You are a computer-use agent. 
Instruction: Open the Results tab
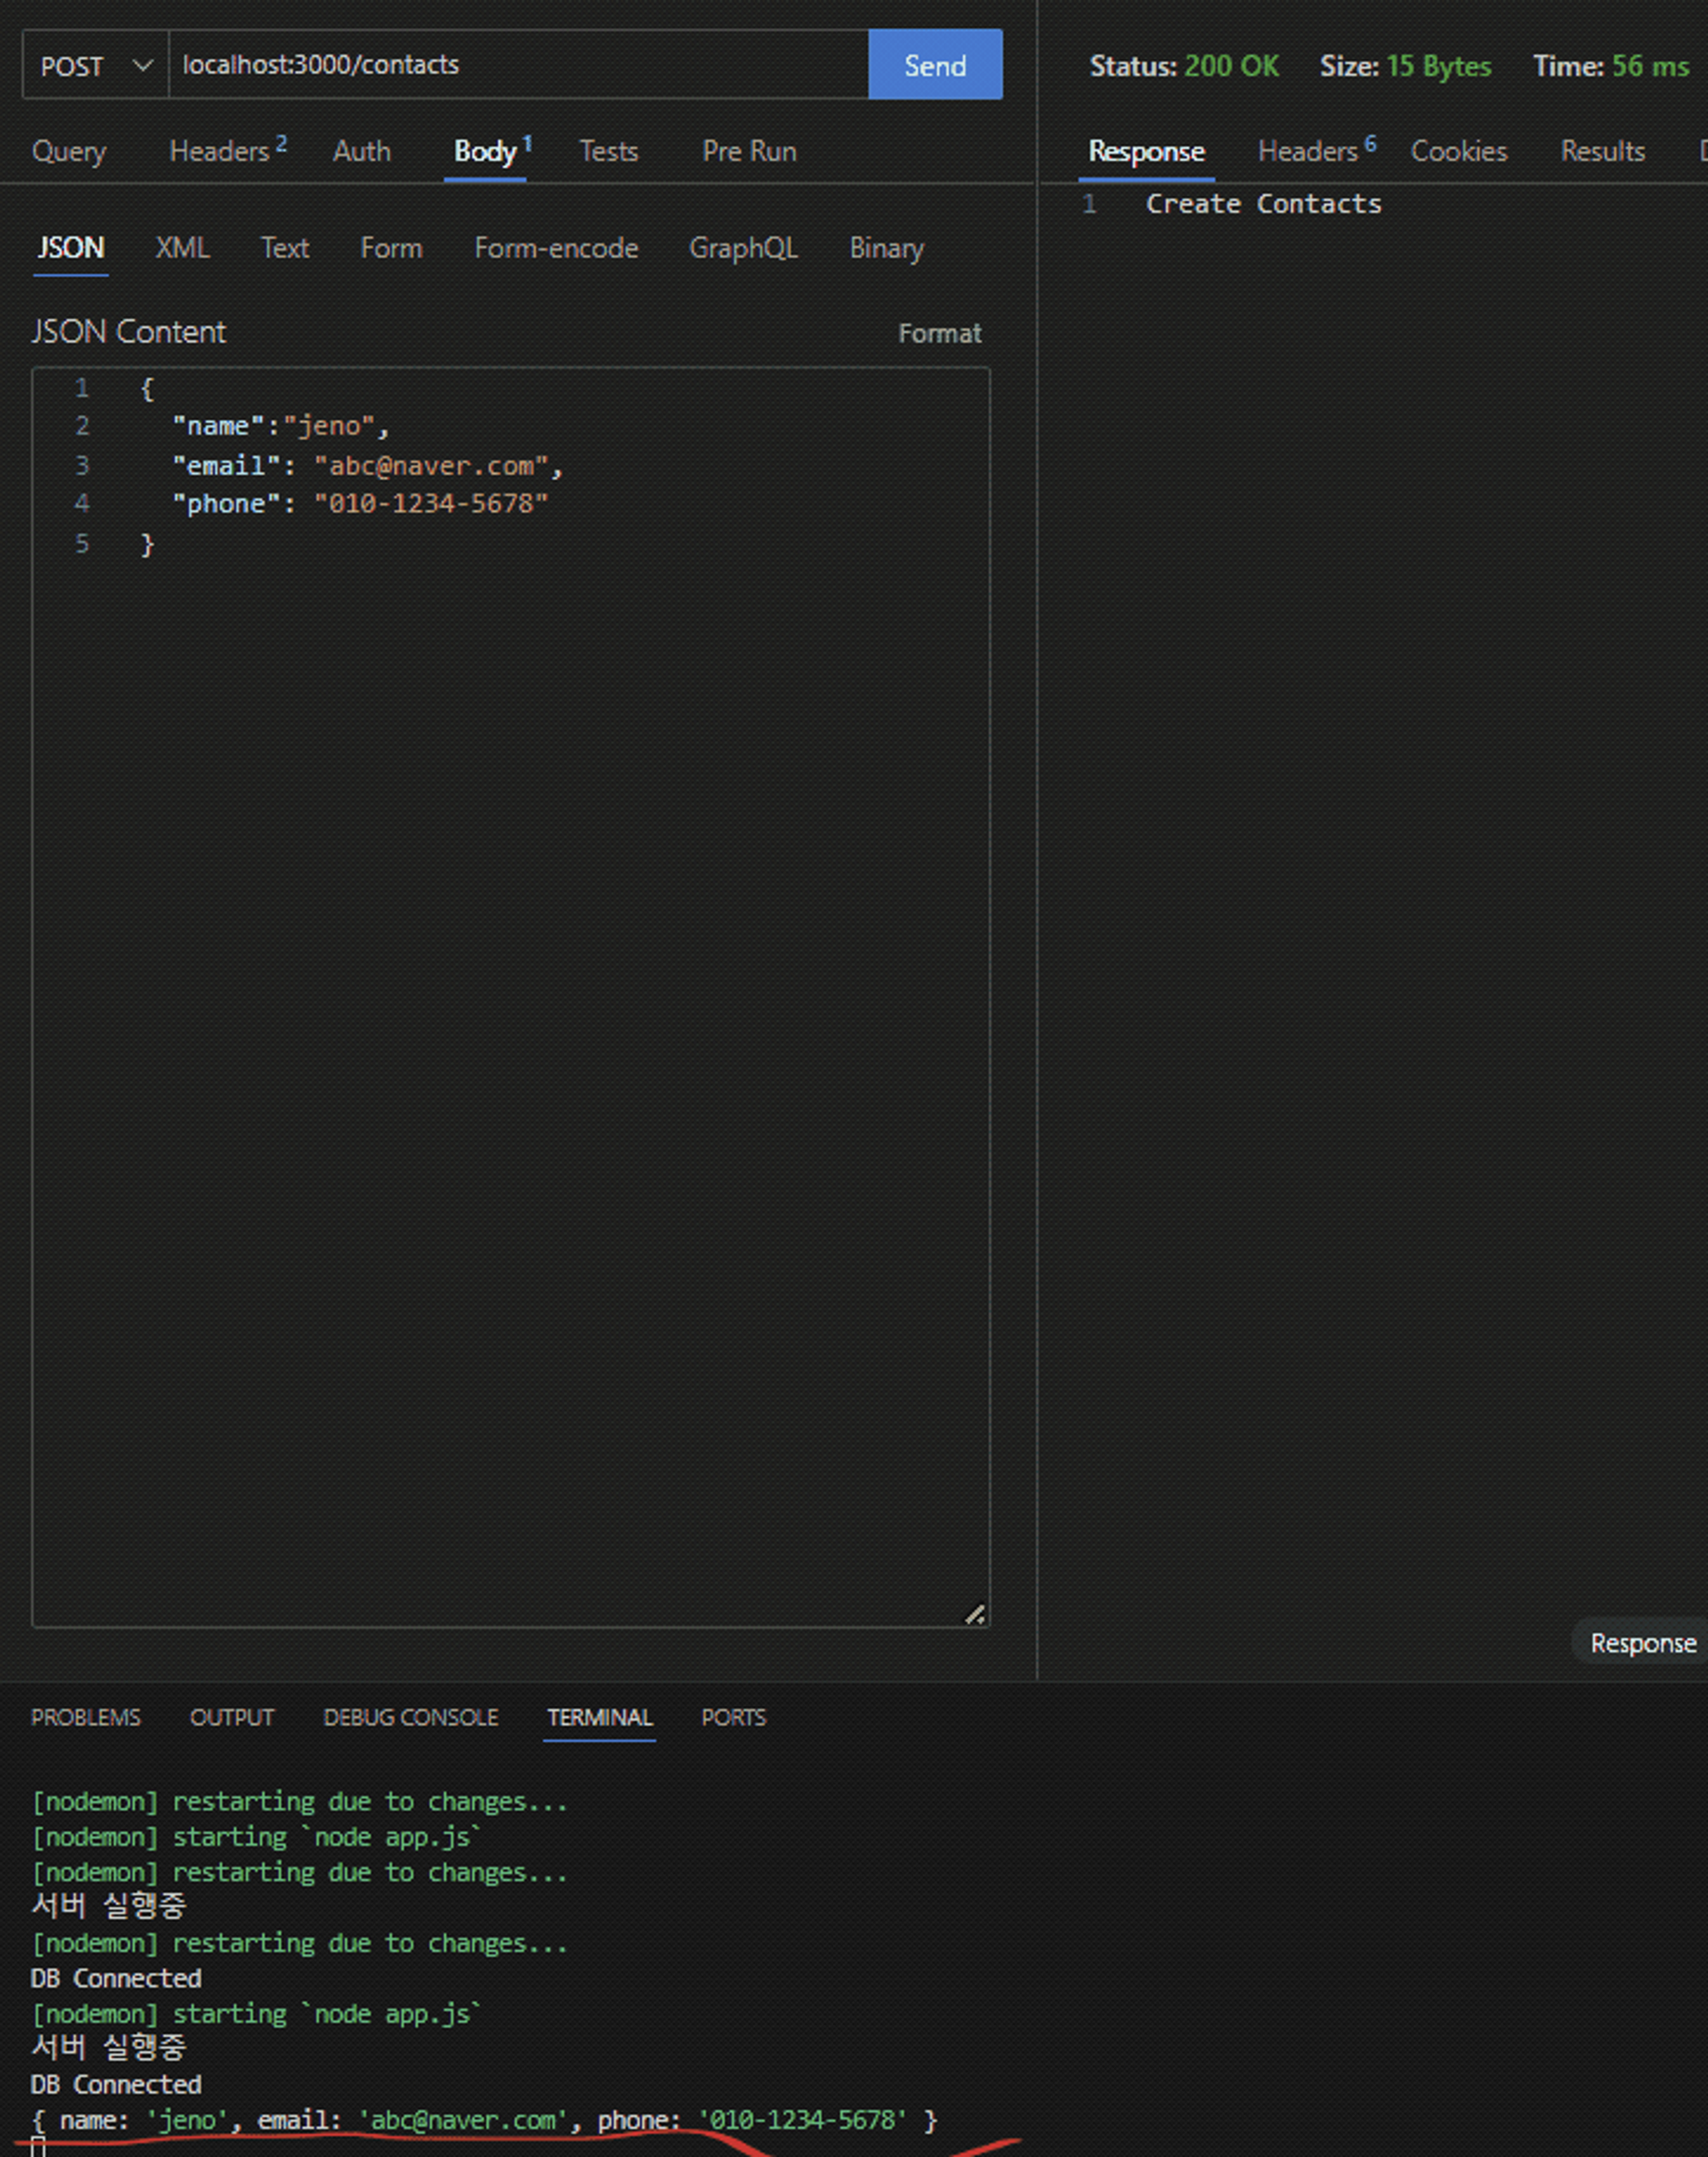tap(1602, 151)
